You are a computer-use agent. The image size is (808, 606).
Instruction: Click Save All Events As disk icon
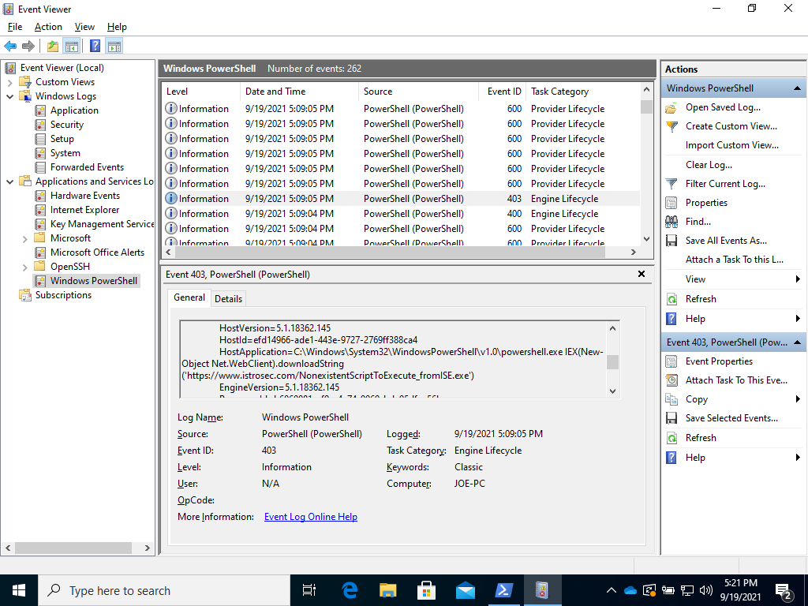tap(671, 241)
